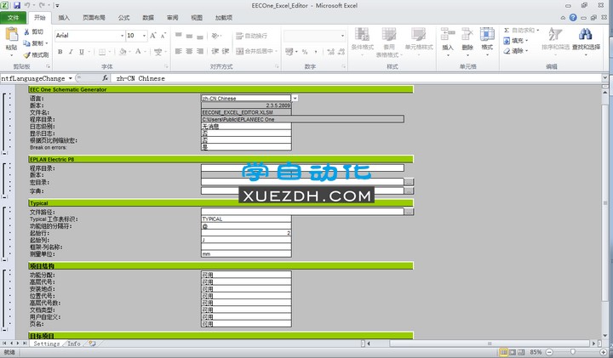Click the Insert Function fx icon

click(x=106, y=78)
